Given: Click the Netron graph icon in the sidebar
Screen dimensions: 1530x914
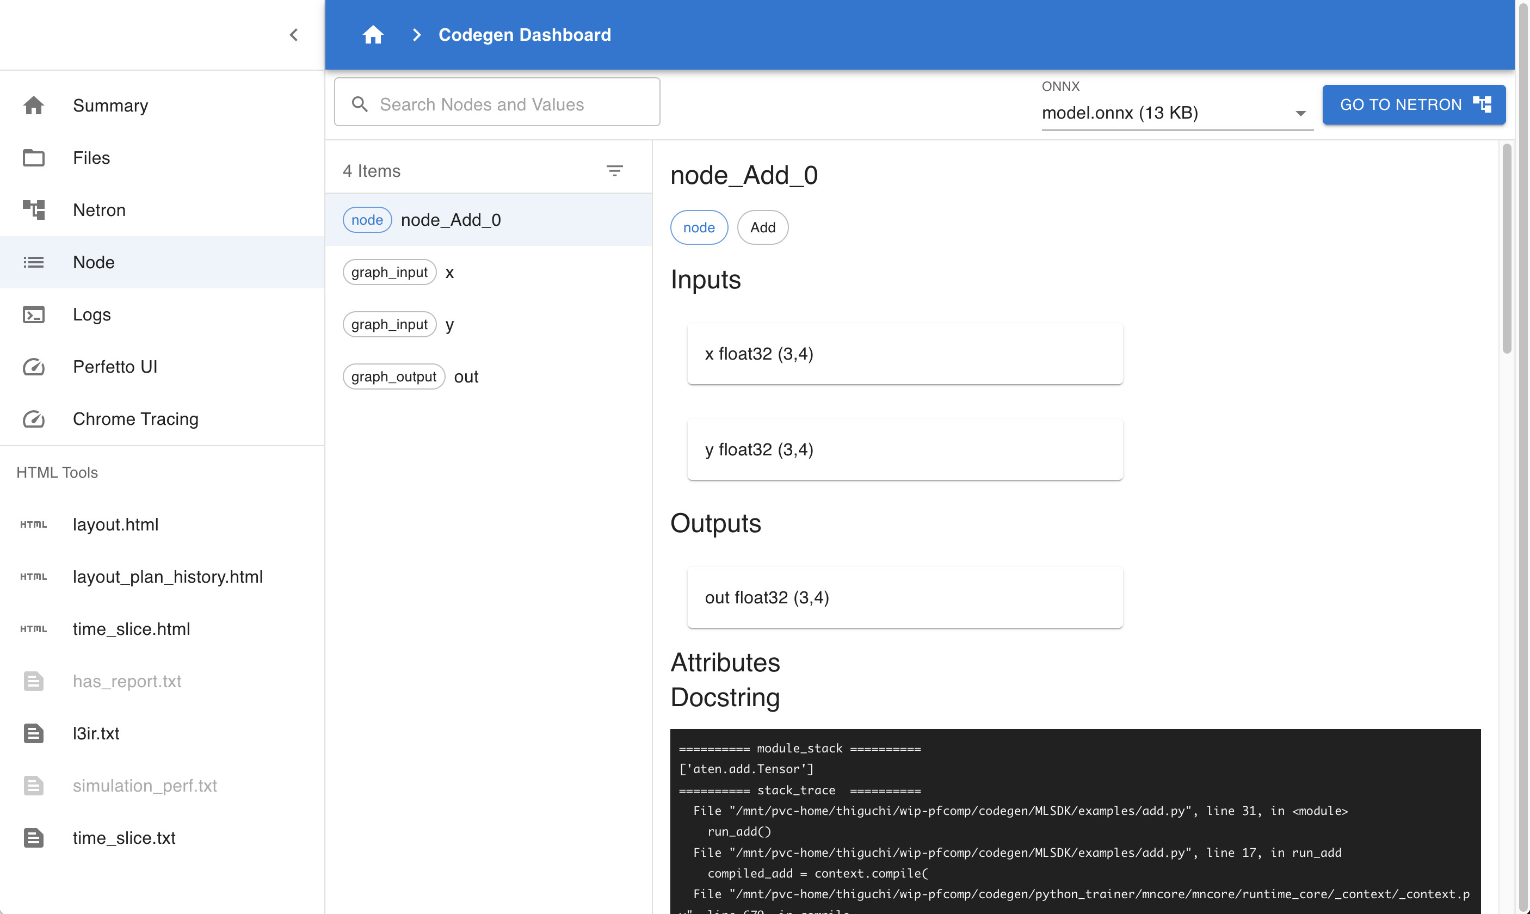Looking at the screenshot, I should click(x=34, y=210).
